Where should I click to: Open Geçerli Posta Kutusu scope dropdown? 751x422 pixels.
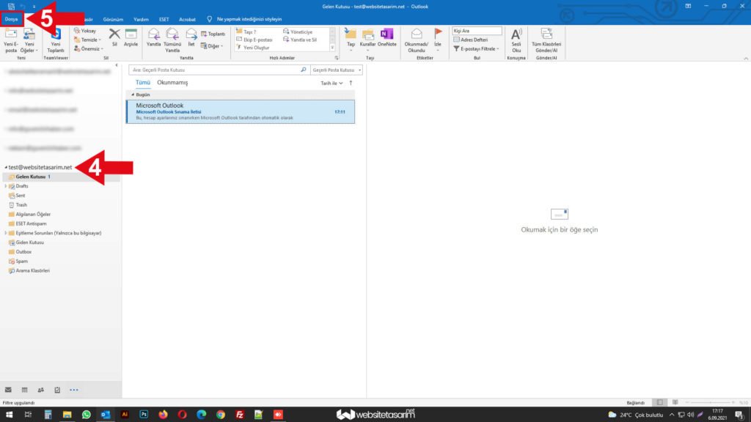point(337,70)
